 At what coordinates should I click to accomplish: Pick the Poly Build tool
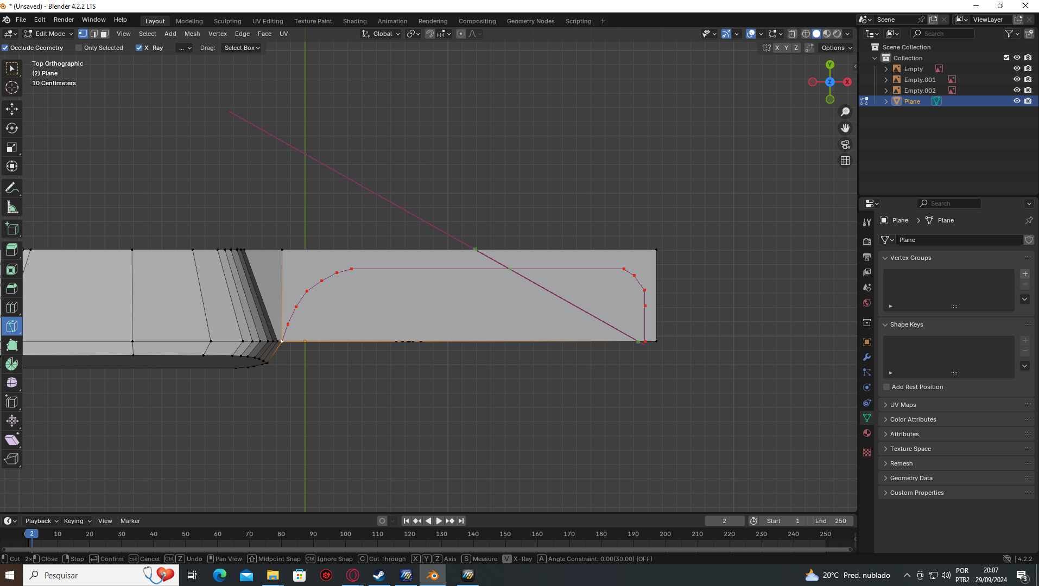click(12, 345)
